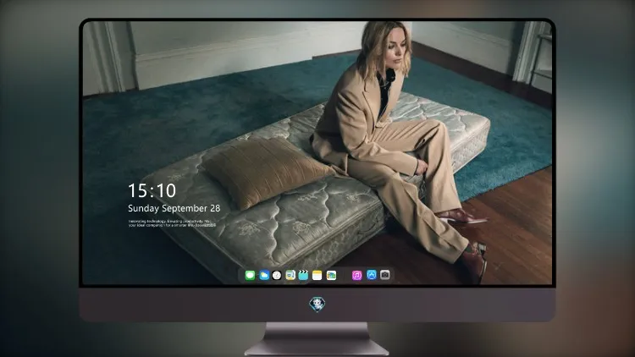Viewport: 635px width, 357px height.
Task: Open the yellow Notes app in dock
Action: [x=317, y=276]
